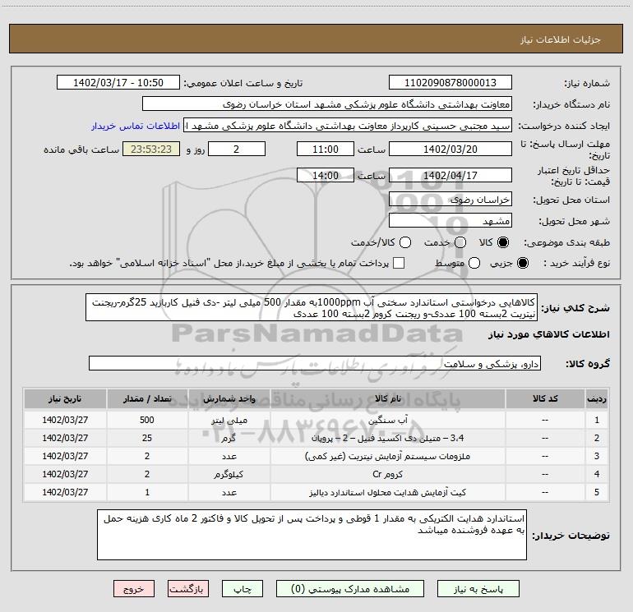Click the response deadline date 1402/03/20

(x=450, y=149)
